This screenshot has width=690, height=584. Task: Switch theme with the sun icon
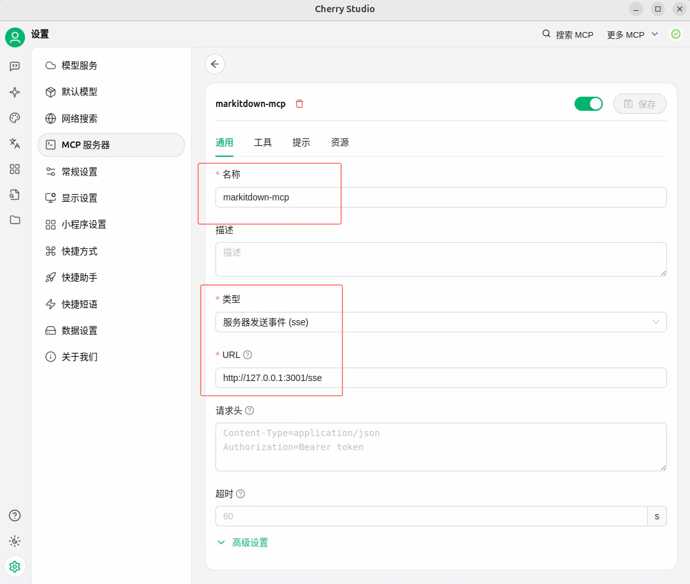(15, 541)
